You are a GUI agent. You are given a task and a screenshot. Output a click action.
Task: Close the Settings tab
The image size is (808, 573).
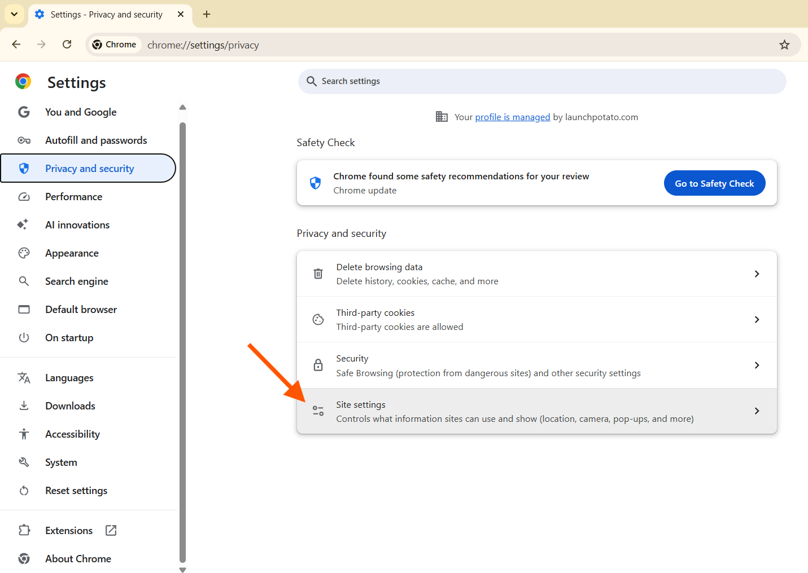181,14
